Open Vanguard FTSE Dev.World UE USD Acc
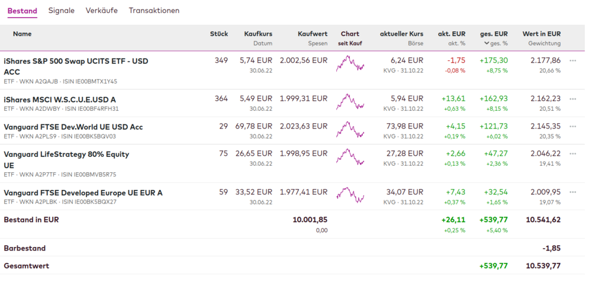589x286 pixels. (x=73, y=127)
